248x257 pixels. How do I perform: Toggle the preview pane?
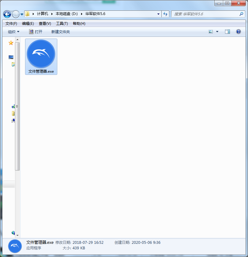pyautogui.click(x=227, y=31)
